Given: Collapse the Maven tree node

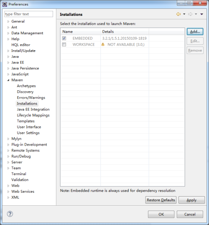Looking at the screenshot, I should click(x=8, y=80).
